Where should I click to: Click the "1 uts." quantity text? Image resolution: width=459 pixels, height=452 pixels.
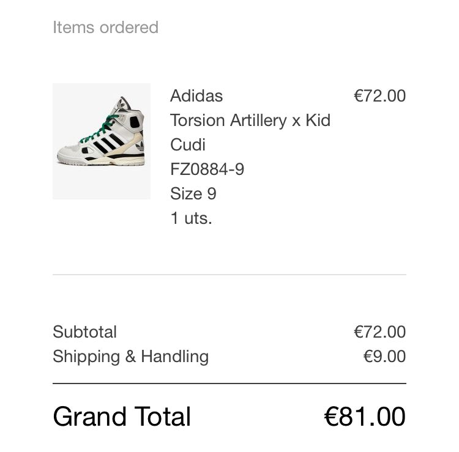(191, 218)
